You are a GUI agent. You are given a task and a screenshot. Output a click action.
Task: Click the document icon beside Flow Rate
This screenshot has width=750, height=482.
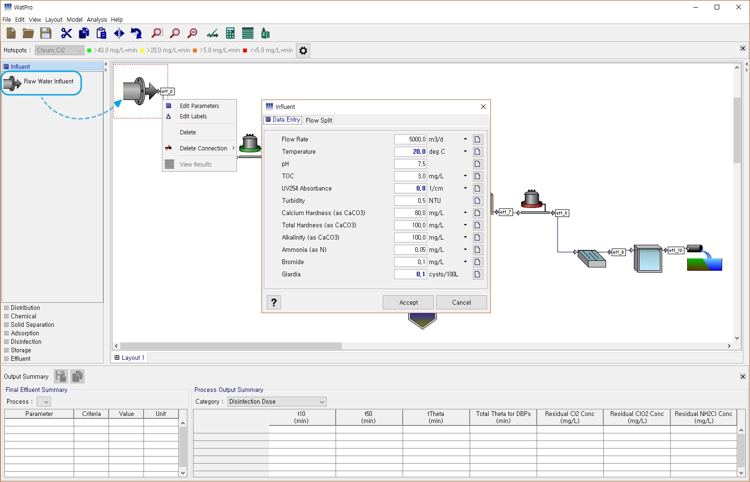[x=478, y=140]
